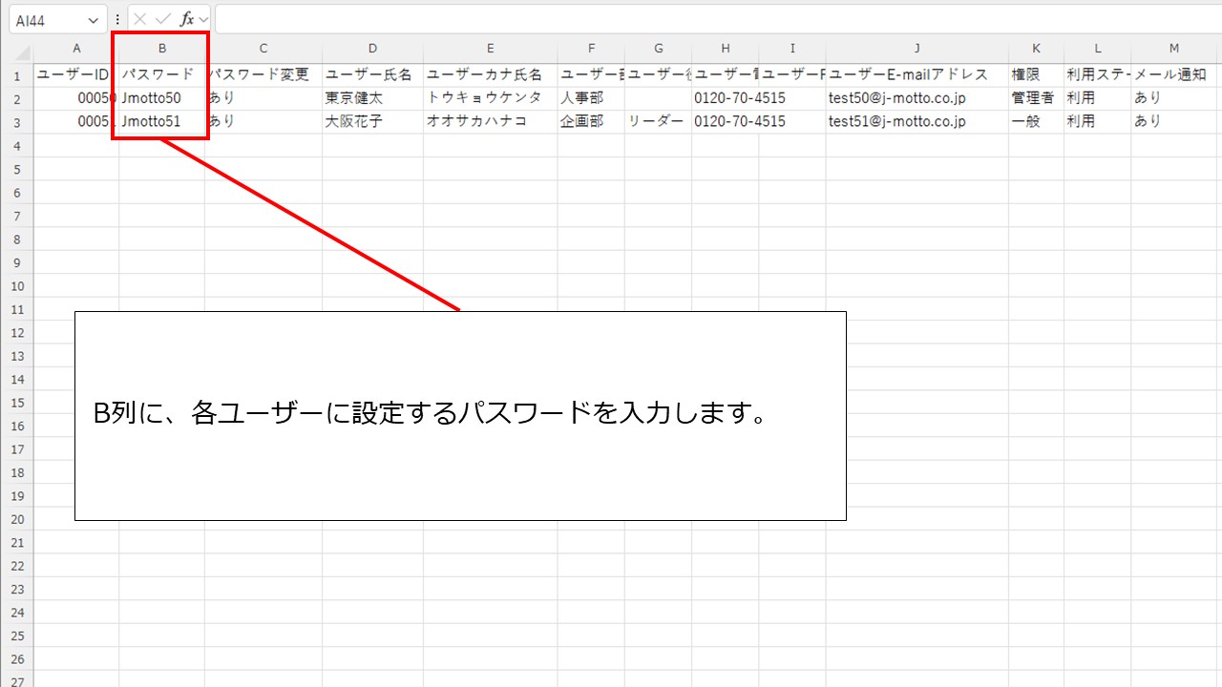Image resolution: width=1222 pixels, height=687 pixels.
Task: Select the 一般 permission cell
Action: 1036,122
